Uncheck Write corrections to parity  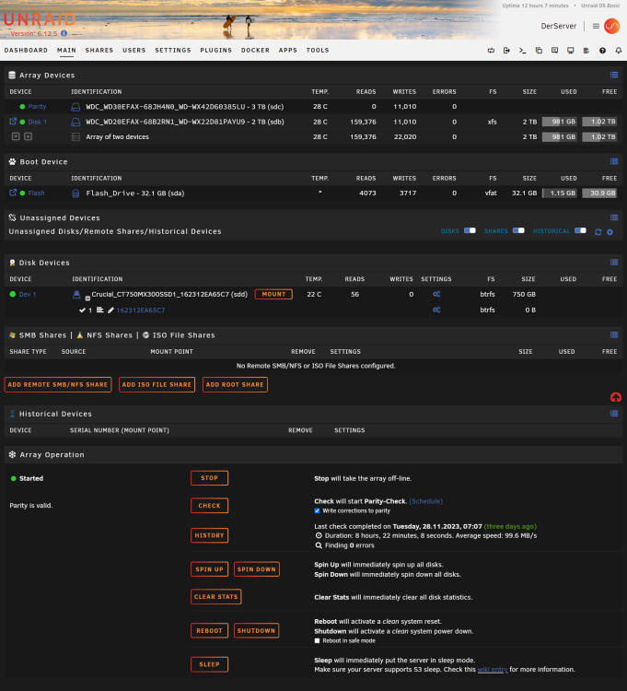click(x=317, y=510)
